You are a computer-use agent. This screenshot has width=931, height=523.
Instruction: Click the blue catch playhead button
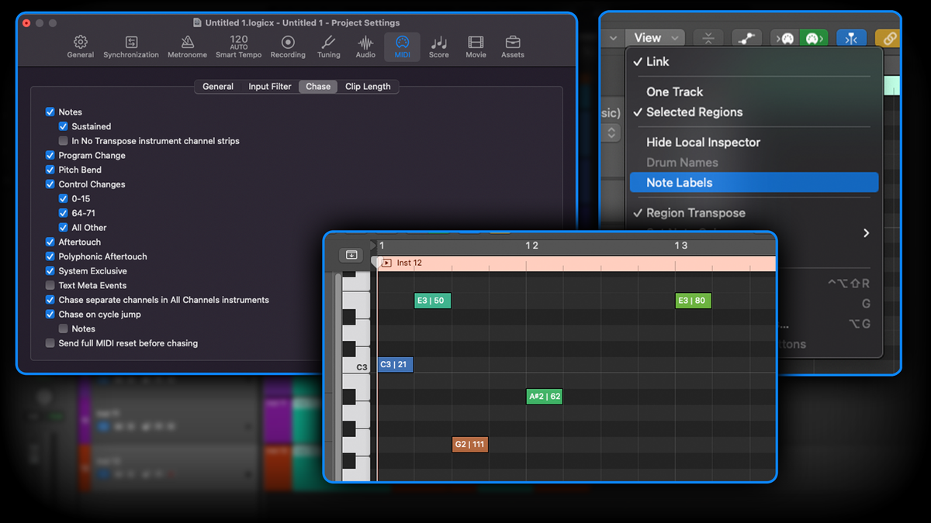(x=851, y=38)
